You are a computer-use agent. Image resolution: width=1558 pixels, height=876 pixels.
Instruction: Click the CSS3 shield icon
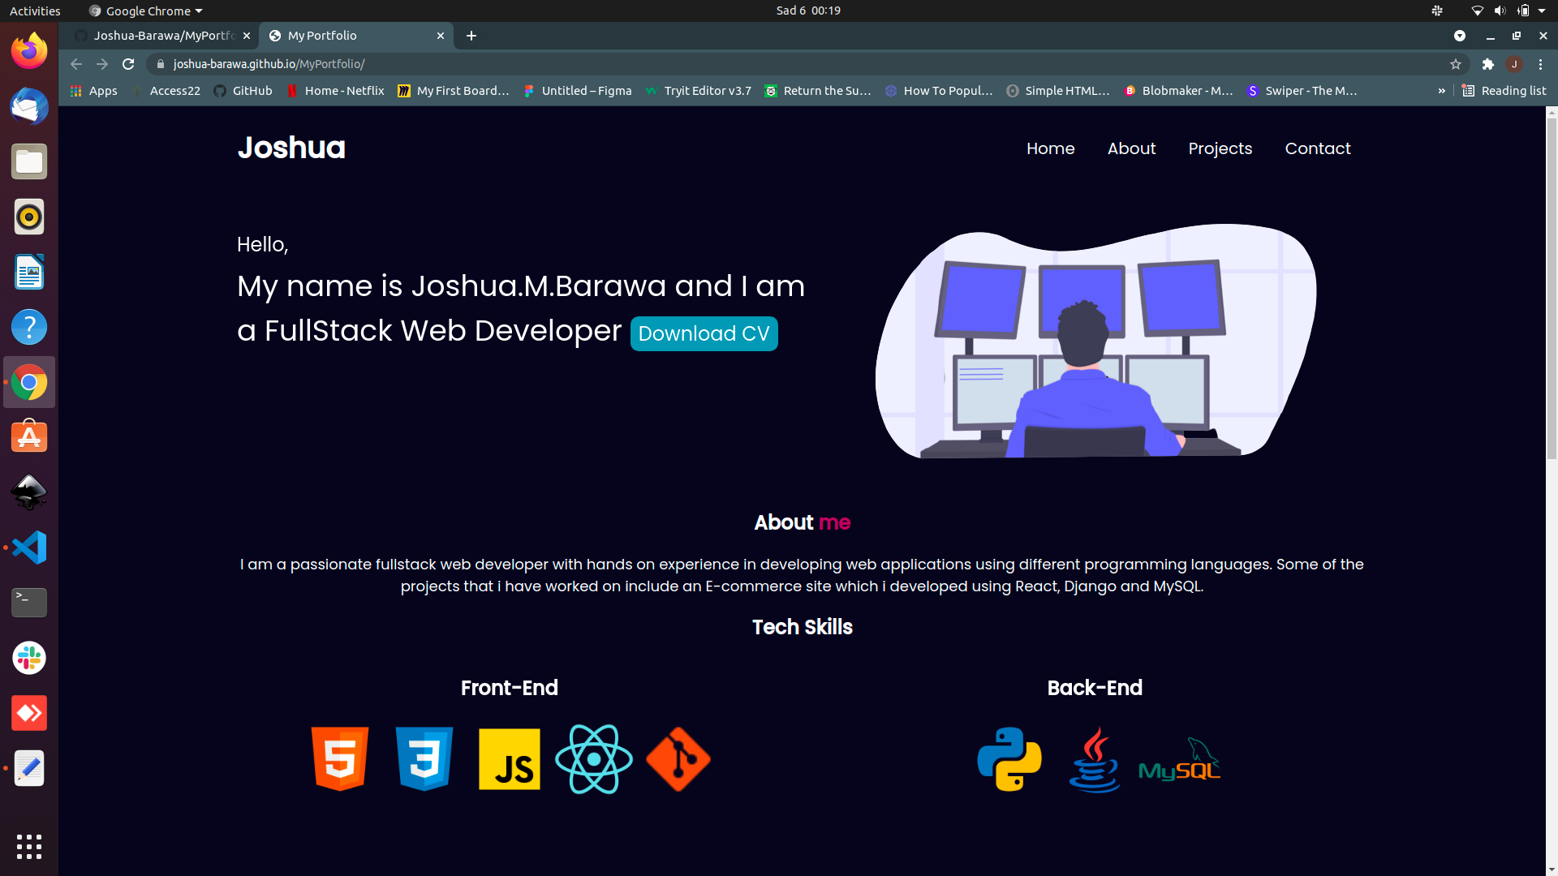click(x=424, y=759)
